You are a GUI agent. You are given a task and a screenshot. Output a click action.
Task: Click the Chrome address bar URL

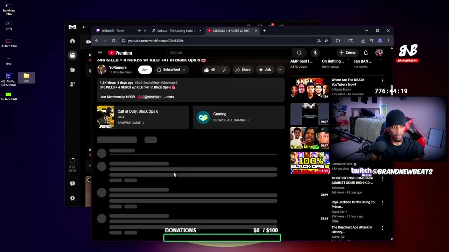(156, 41)
